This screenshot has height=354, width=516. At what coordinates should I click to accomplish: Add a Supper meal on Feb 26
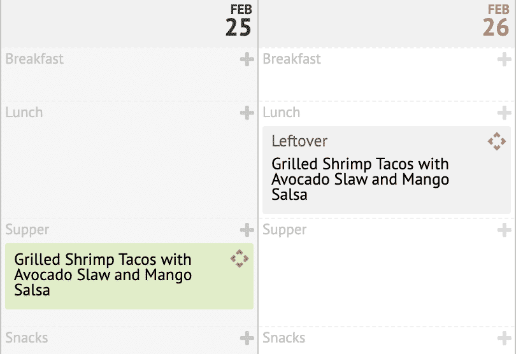click(x=504, y=230)
